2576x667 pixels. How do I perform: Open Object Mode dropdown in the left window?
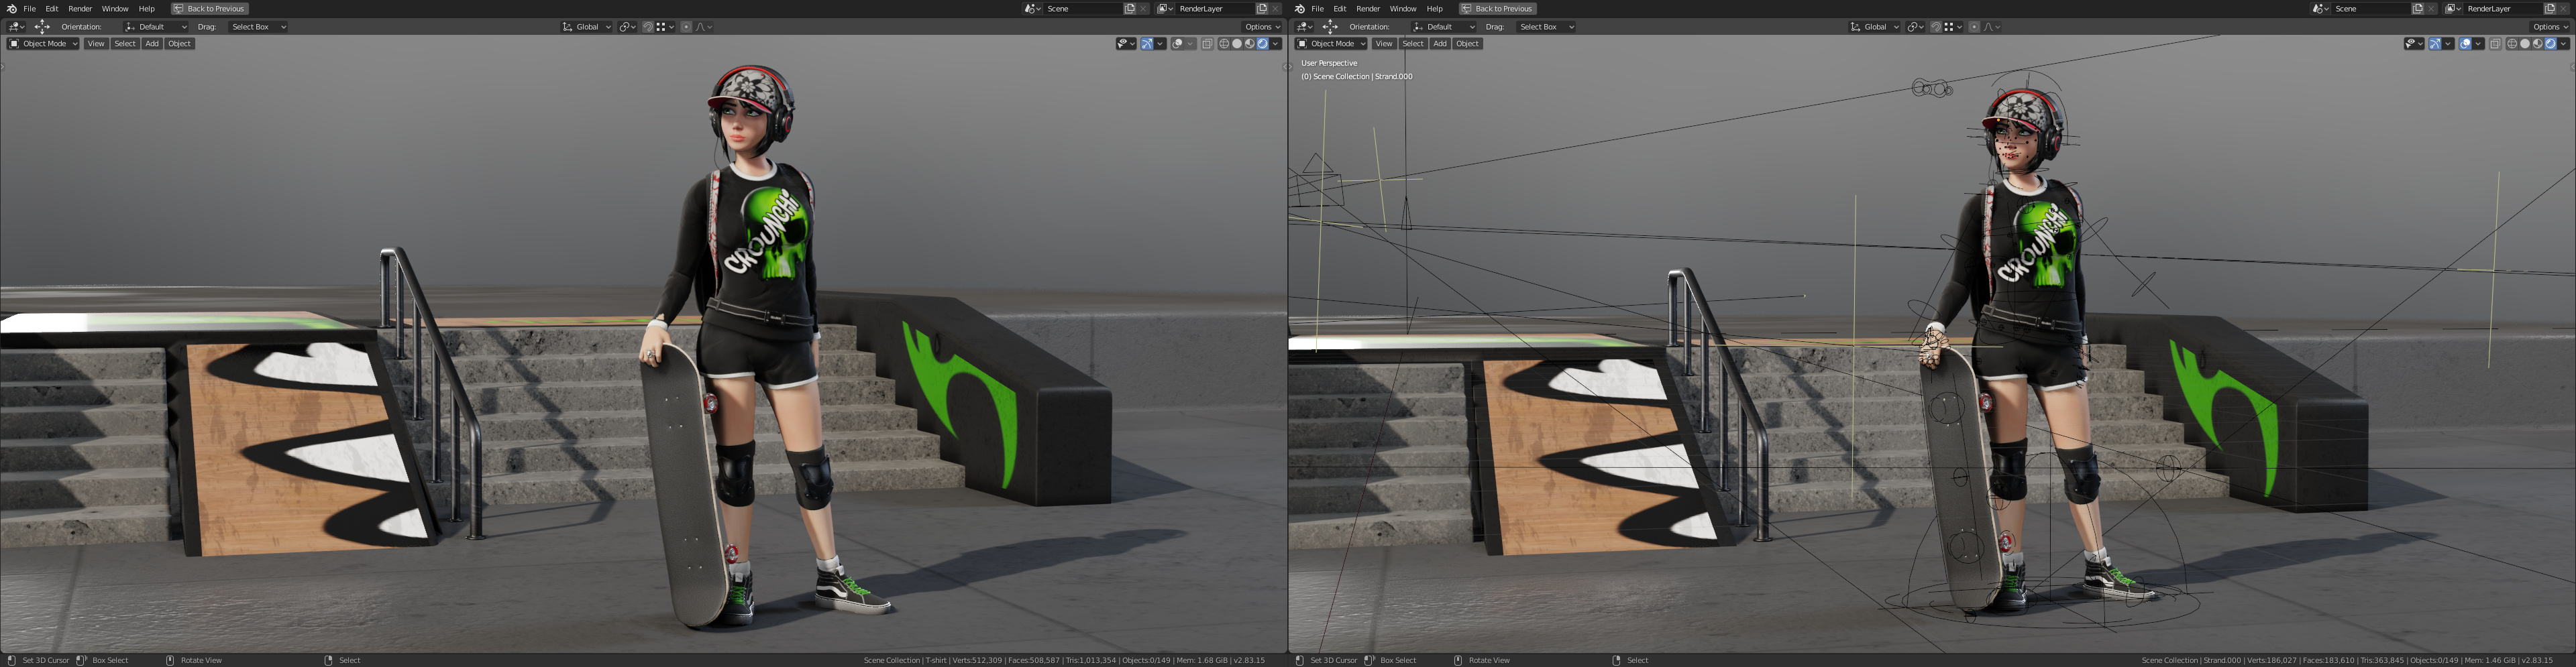[x=43, y=44]
